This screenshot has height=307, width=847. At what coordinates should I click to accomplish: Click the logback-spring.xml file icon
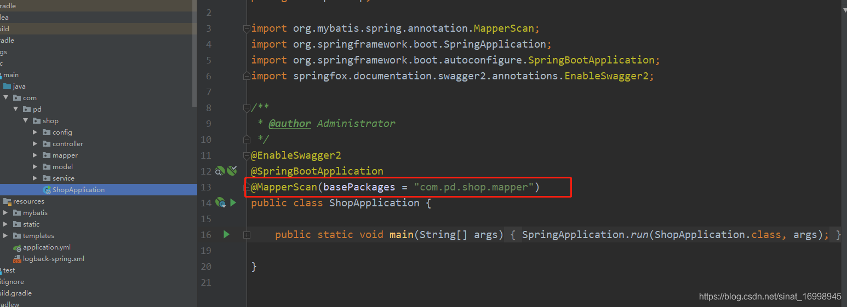click(x=17, y=259)
